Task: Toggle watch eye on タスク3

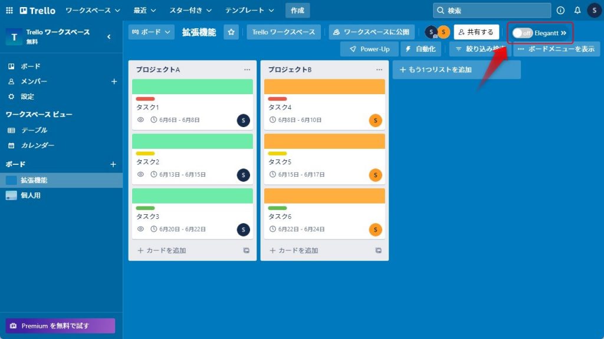Action: tap(140, 229)
